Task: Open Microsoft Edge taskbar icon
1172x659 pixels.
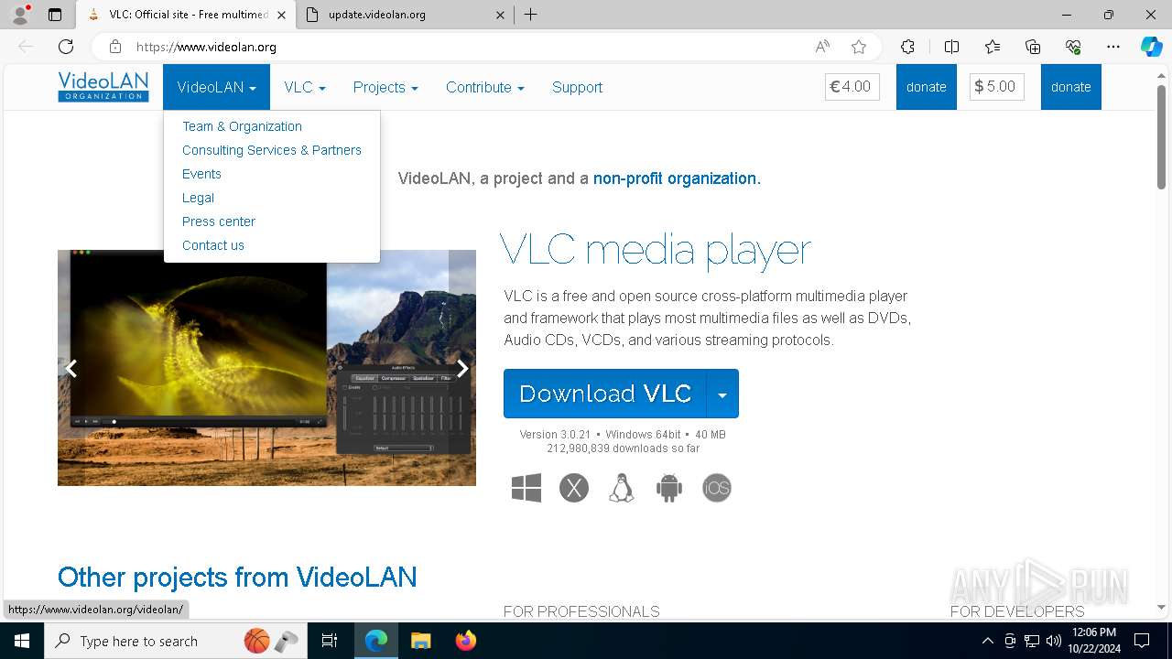Action: (x=376, y=641)
